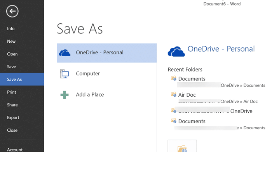Click the OneDrive root folder icon

[x=174, y=111]
